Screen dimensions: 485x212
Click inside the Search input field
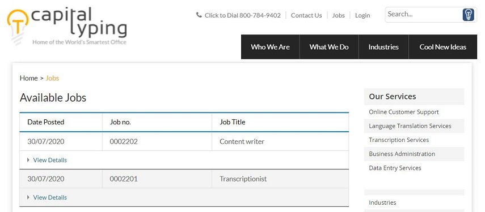(423, 15)
